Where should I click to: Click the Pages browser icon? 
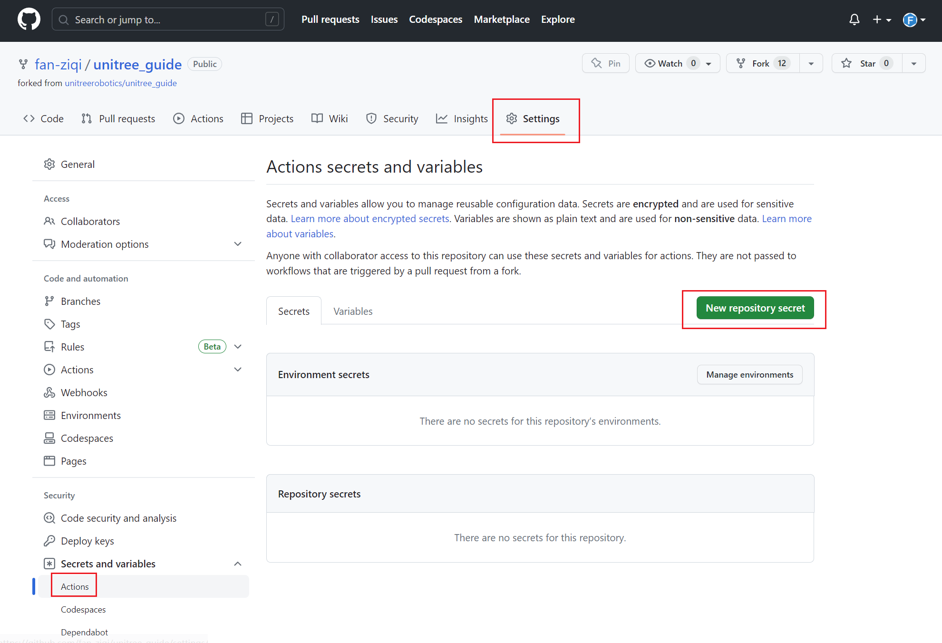point(49,461)
